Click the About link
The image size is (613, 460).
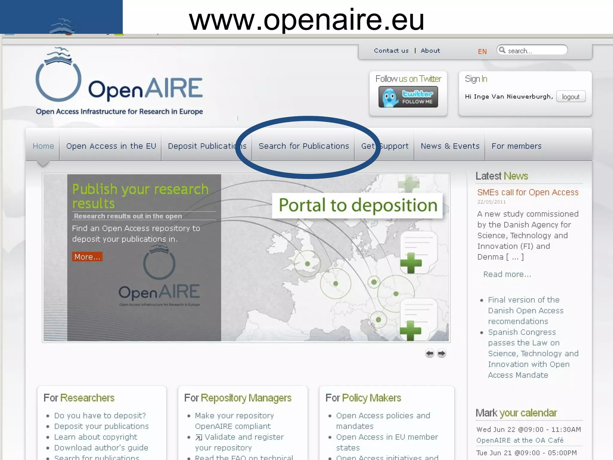(430, 51)
